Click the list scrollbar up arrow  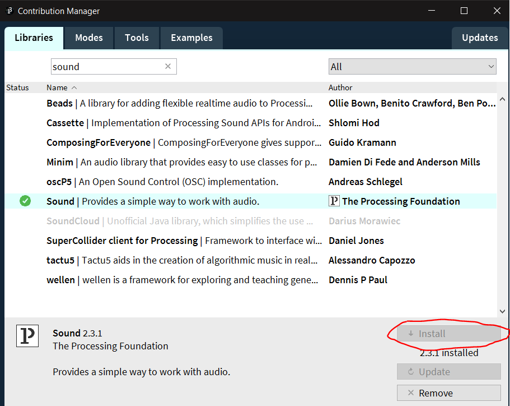(502, 99)
